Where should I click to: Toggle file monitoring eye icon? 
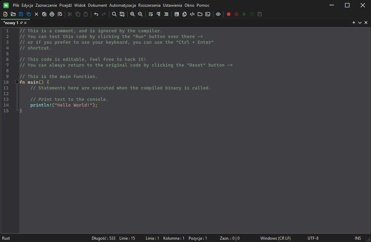[x=218, y=14]
